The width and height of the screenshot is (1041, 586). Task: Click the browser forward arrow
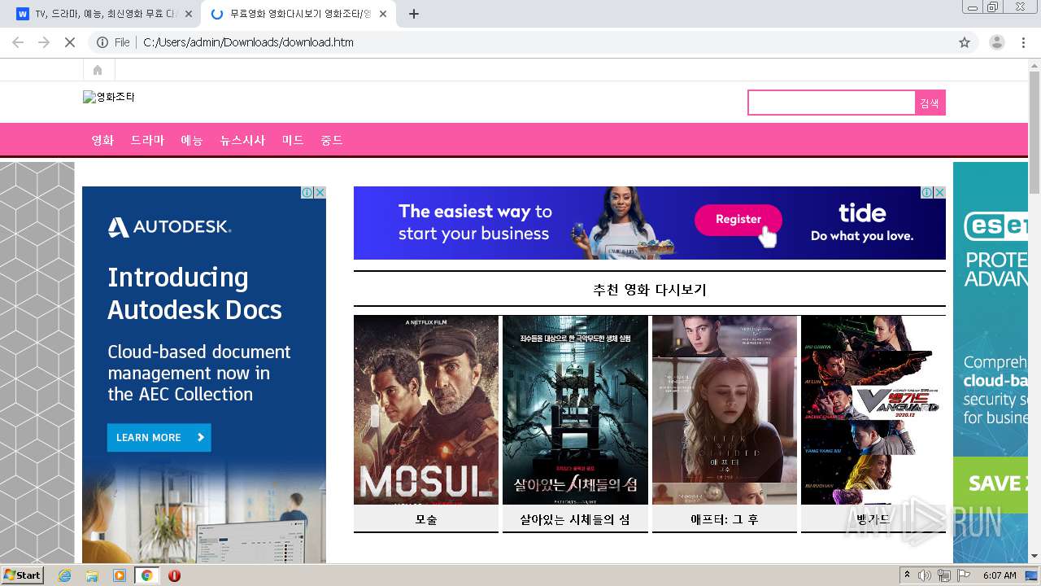(x=44, y=42)
